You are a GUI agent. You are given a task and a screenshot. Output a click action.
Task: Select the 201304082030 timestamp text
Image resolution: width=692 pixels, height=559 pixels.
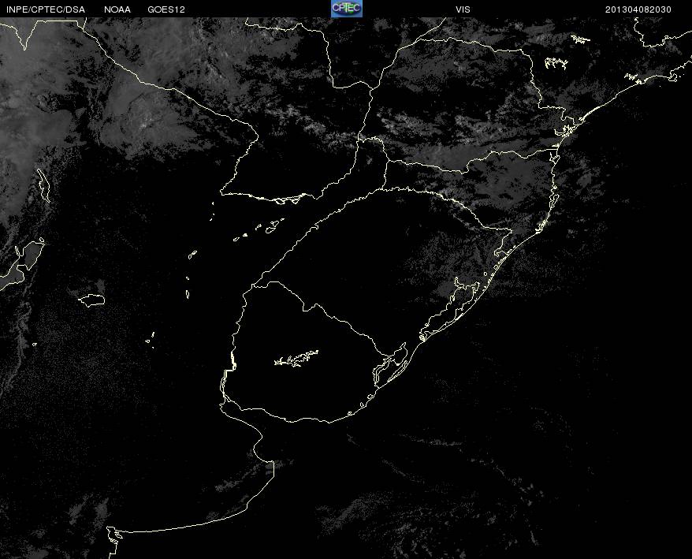pyautogui.click(x=638, y=9)
